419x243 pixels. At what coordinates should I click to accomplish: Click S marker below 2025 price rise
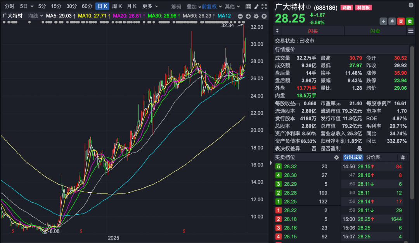pyautogui.click(x=81, y=231)
